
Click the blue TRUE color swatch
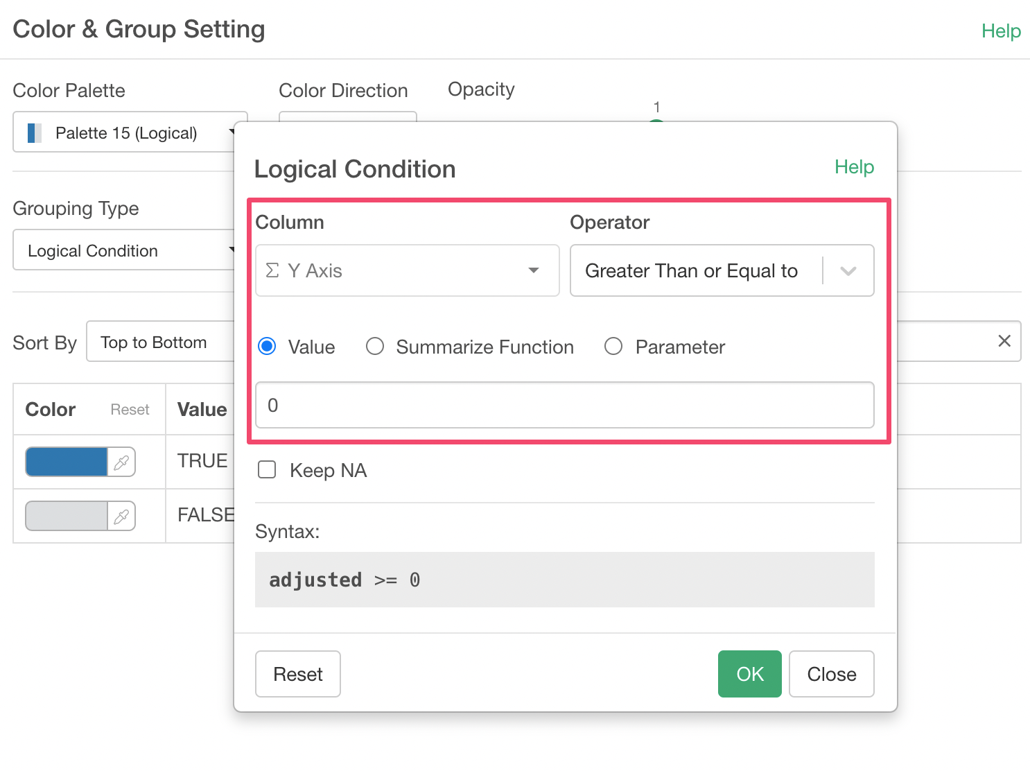tap(67, 462)
